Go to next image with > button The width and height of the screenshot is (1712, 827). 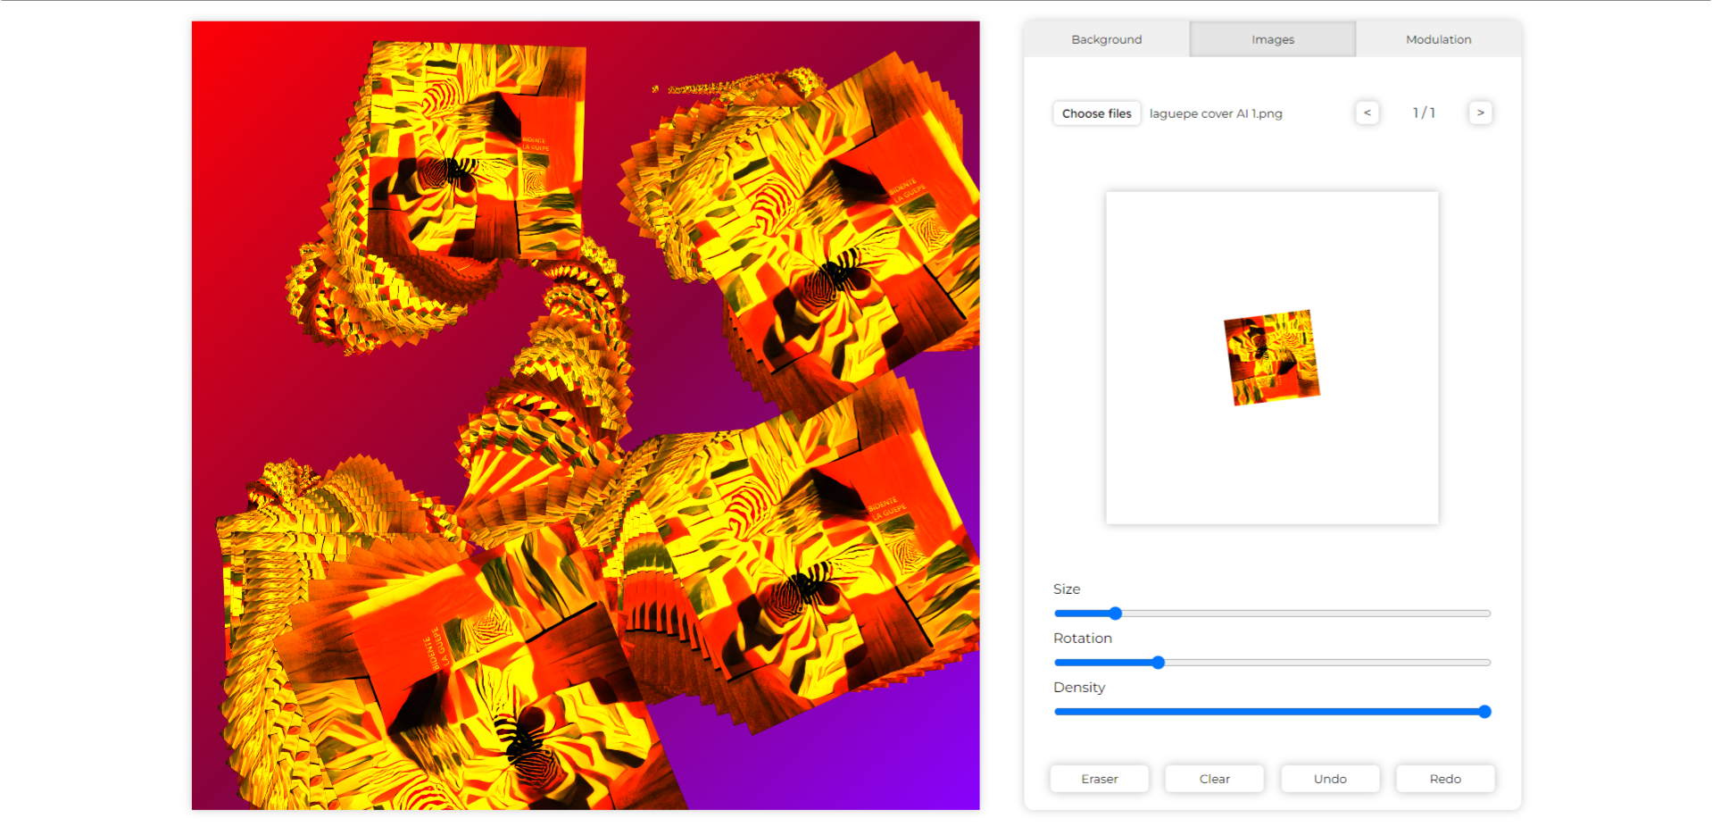coord(1480,113)
